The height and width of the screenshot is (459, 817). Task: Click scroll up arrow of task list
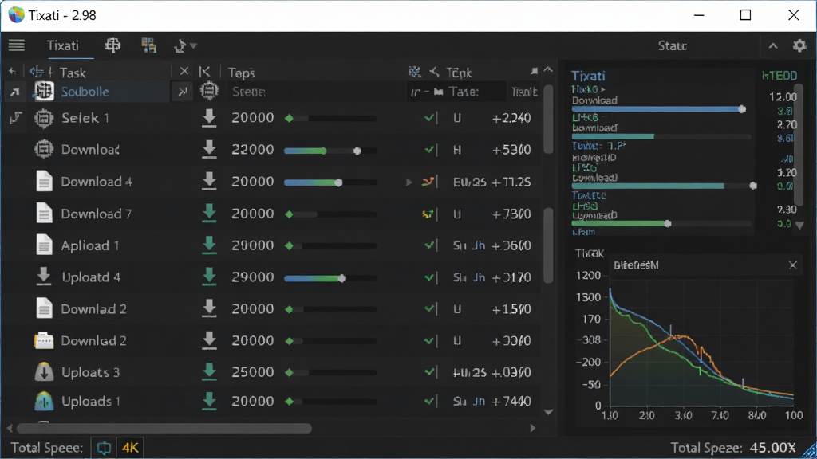(547, 69)
